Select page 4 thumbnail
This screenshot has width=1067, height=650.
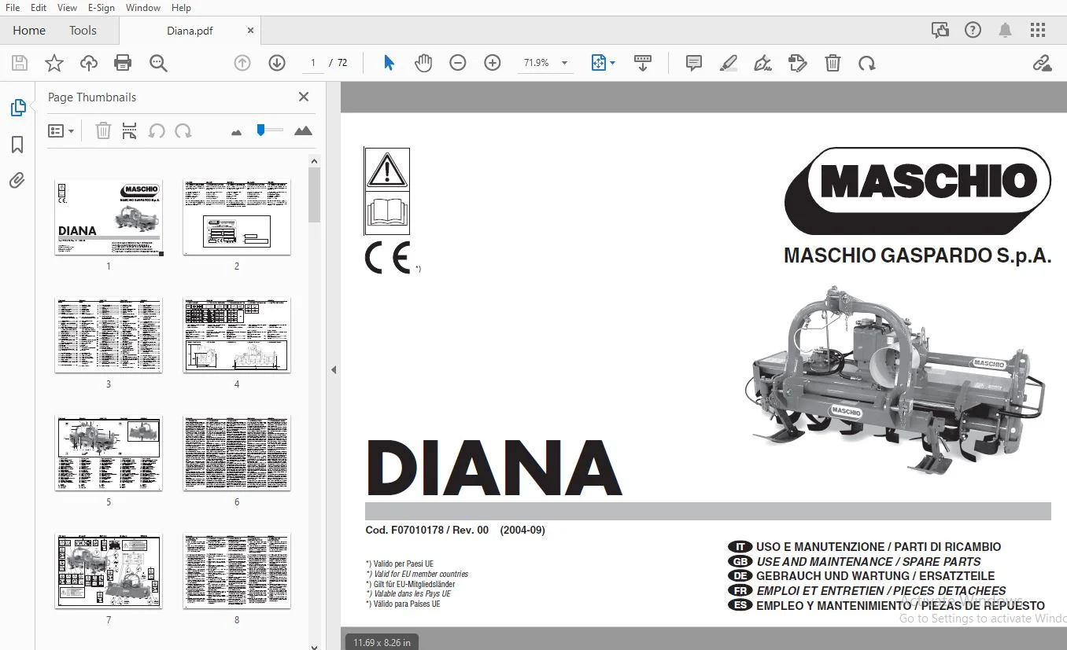click(237, 335)
